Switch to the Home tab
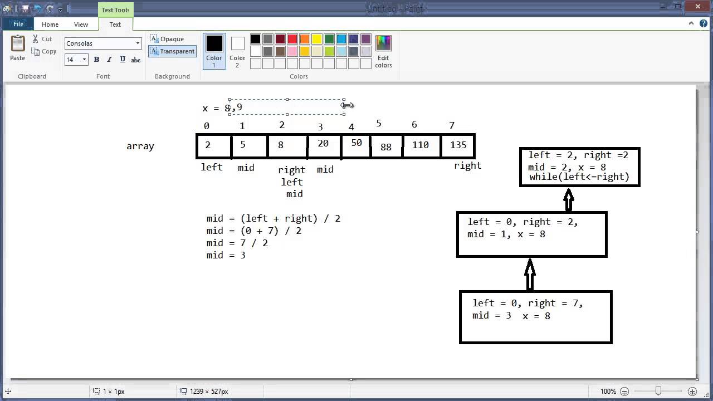Viewport: 713px width, 401px height. click(50, 25)
